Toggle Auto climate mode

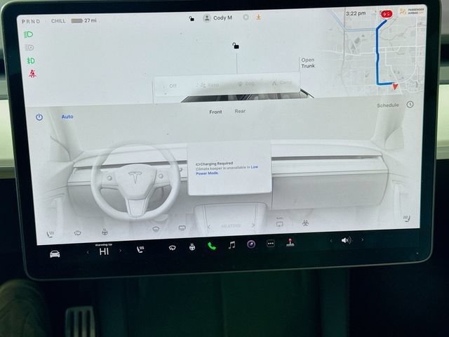click(67, 117)
